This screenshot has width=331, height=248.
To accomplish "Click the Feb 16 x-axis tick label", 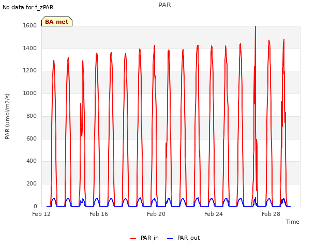I will (99, 214).
